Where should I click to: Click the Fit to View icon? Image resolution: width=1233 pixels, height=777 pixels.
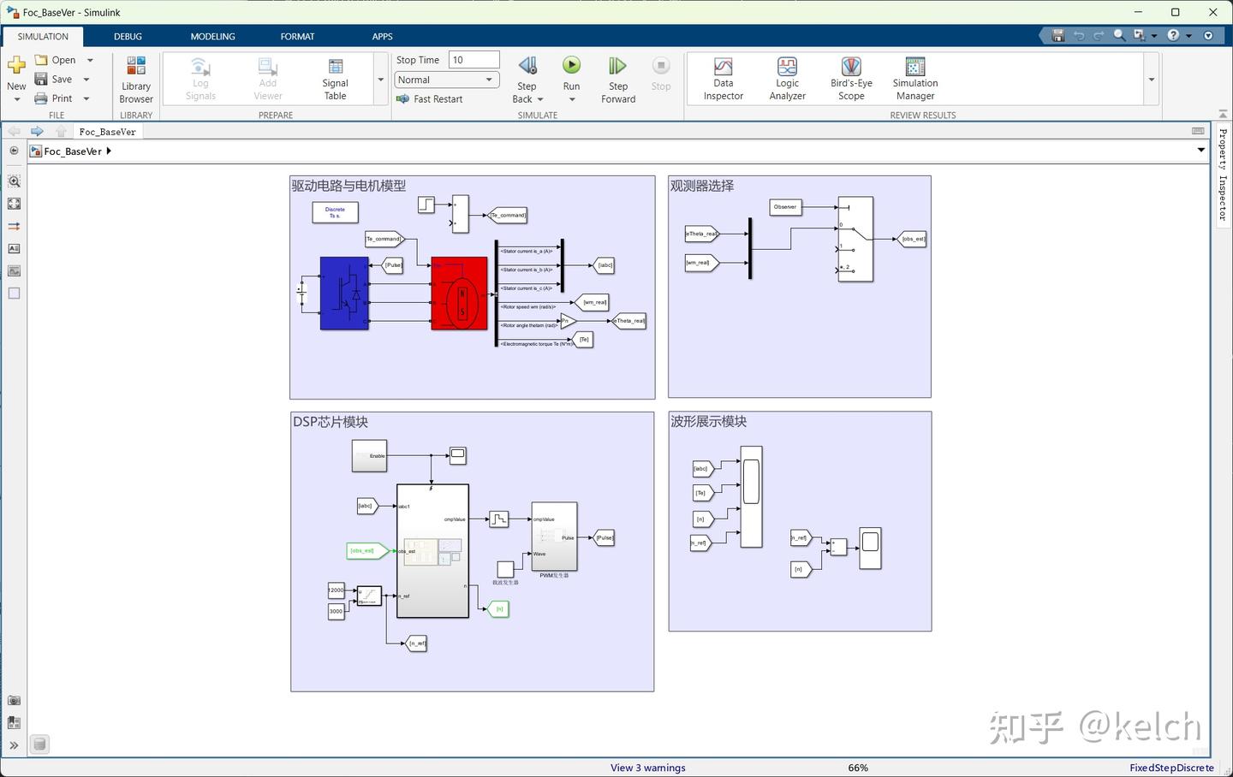14,204
